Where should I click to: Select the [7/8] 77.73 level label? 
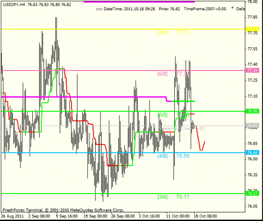pyautogui.click(x=173, y=33)
